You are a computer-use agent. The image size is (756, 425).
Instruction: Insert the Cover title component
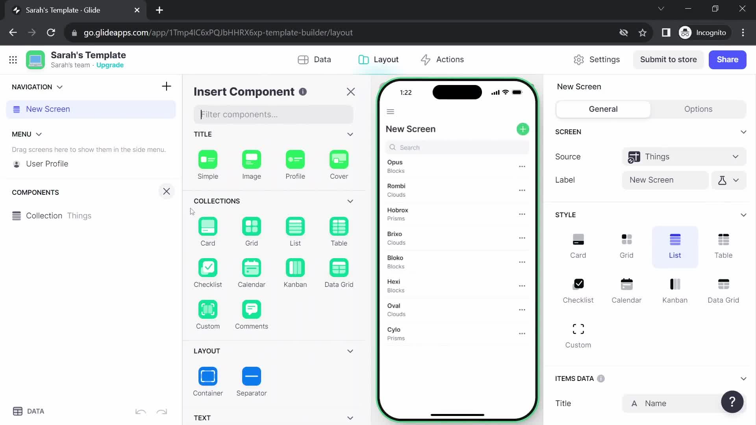click(x=339, y=165)
